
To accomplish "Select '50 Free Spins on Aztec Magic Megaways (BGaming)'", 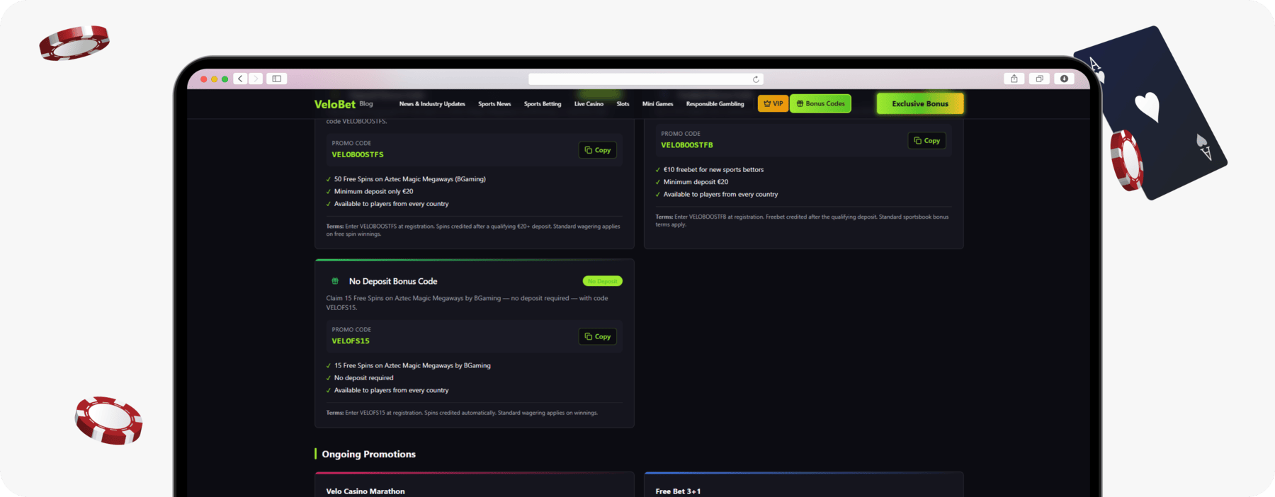I will pyautogui.click(x=410, y=179).
